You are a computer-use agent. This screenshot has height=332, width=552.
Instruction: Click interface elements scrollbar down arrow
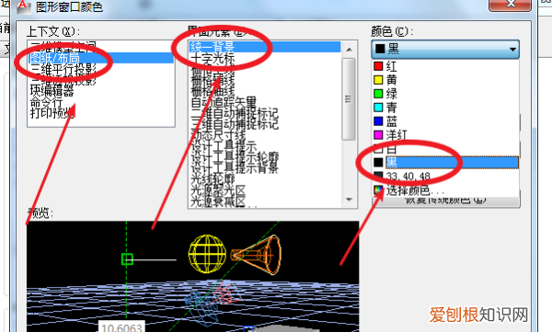pyautogui.click(x=349, y=200)
